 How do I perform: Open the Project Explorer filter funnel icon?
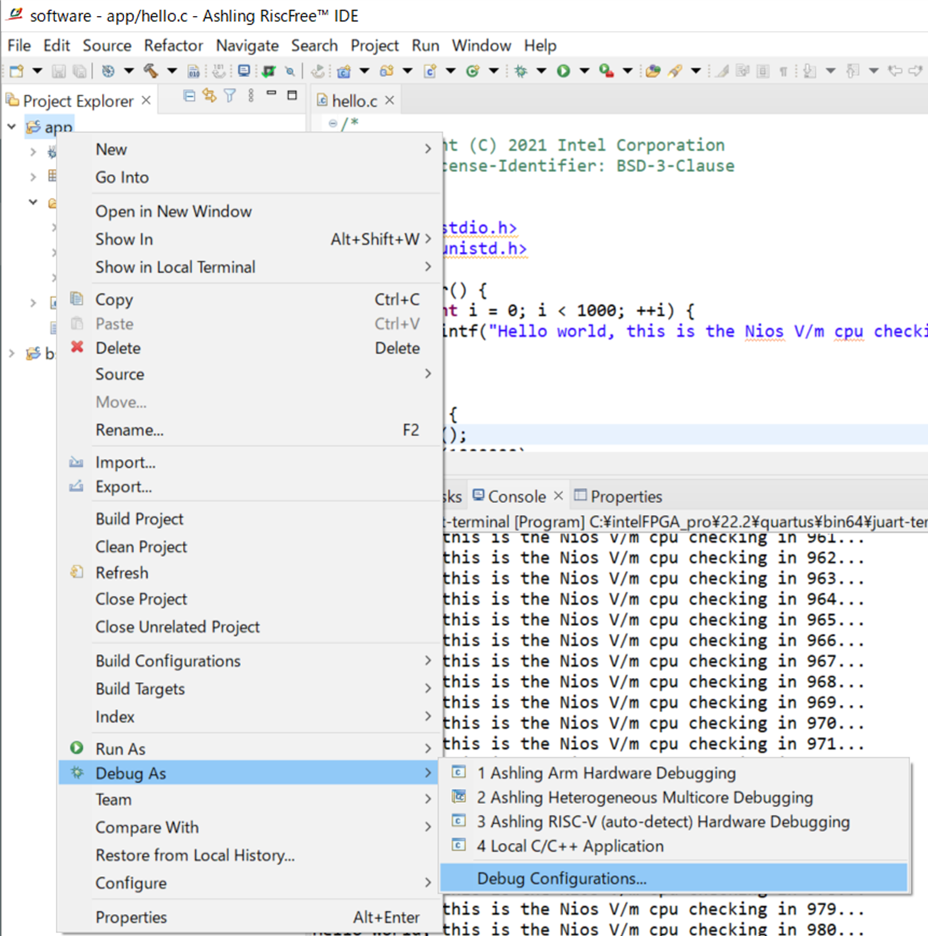(x=230, y=96)
